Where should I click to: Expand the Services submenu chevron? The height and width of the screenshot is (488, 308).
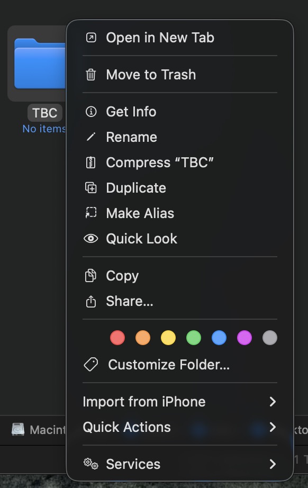point(273,464)
